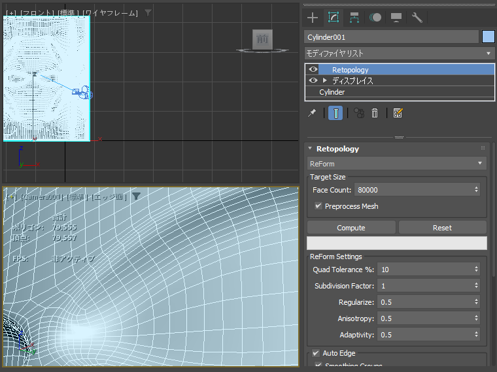Image resolution: width=497 pixels, height=372 pixels.
Task: Click the Pin Stack icon
Action: click(312, 113)
